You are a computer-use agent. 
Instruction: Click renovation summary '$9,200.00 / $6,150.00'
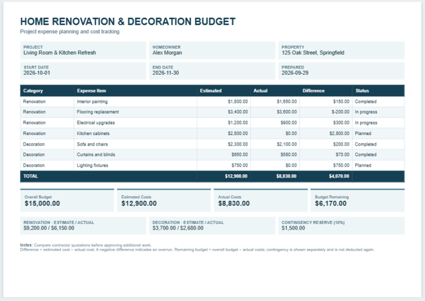(49, 228)
